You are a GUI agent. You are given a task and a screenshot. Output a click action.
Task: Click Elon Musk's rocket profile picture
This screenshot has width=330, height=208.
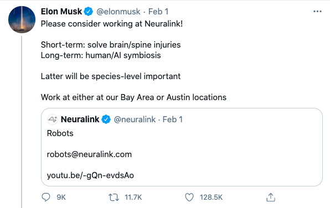pos(22,19)
